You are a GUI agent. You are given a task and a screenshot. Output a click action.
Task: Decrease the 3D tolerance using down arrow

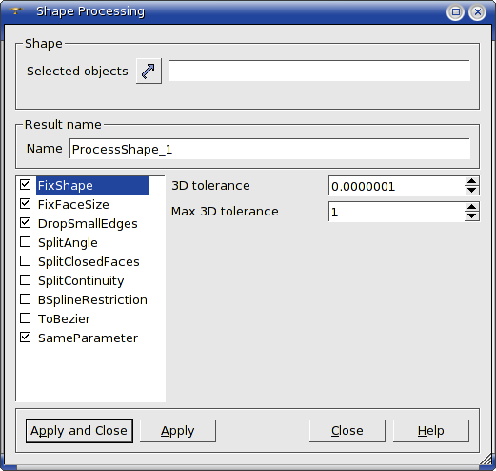(471, 191)
